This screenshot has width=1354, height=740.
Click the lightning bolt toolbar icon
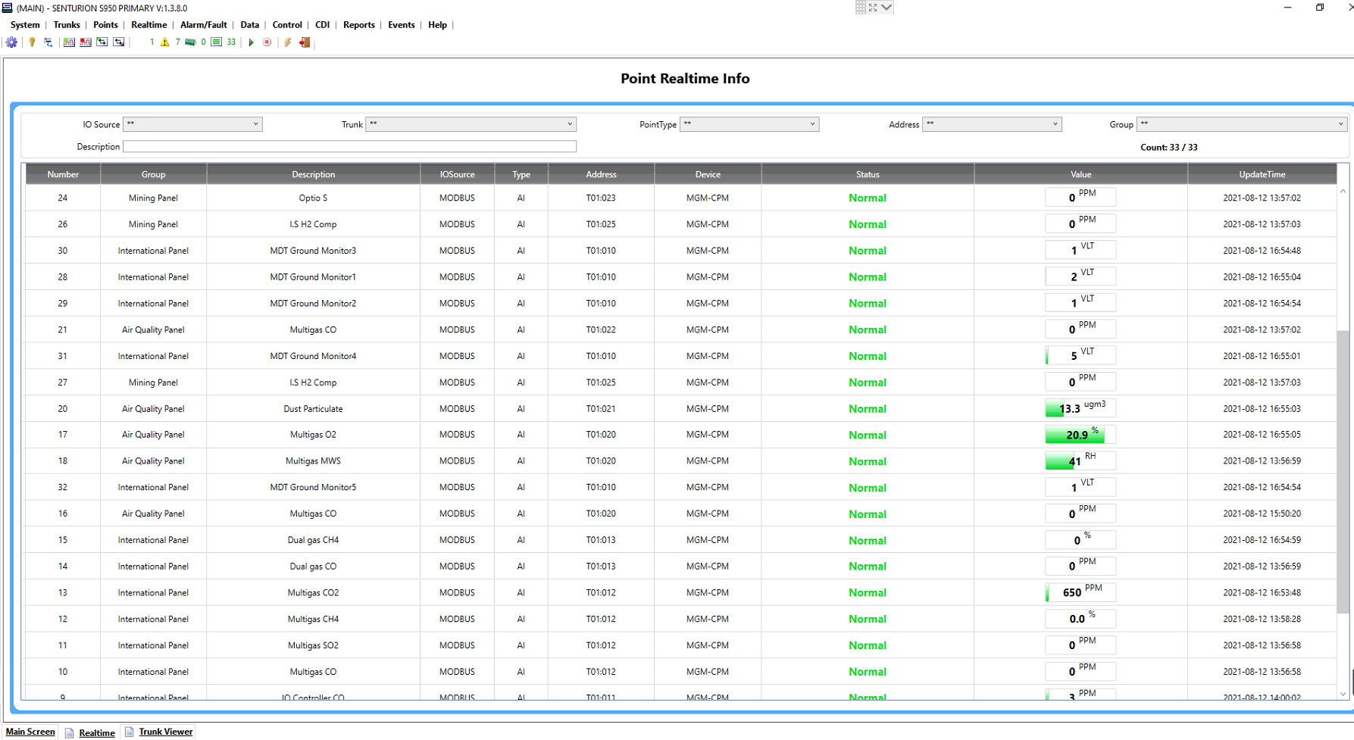coord(288,42)
